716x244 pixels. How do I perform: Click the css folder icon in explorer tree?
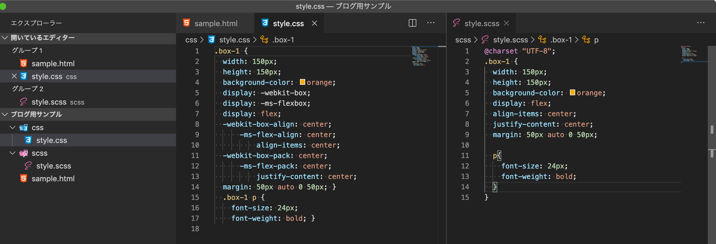(24, 128)
